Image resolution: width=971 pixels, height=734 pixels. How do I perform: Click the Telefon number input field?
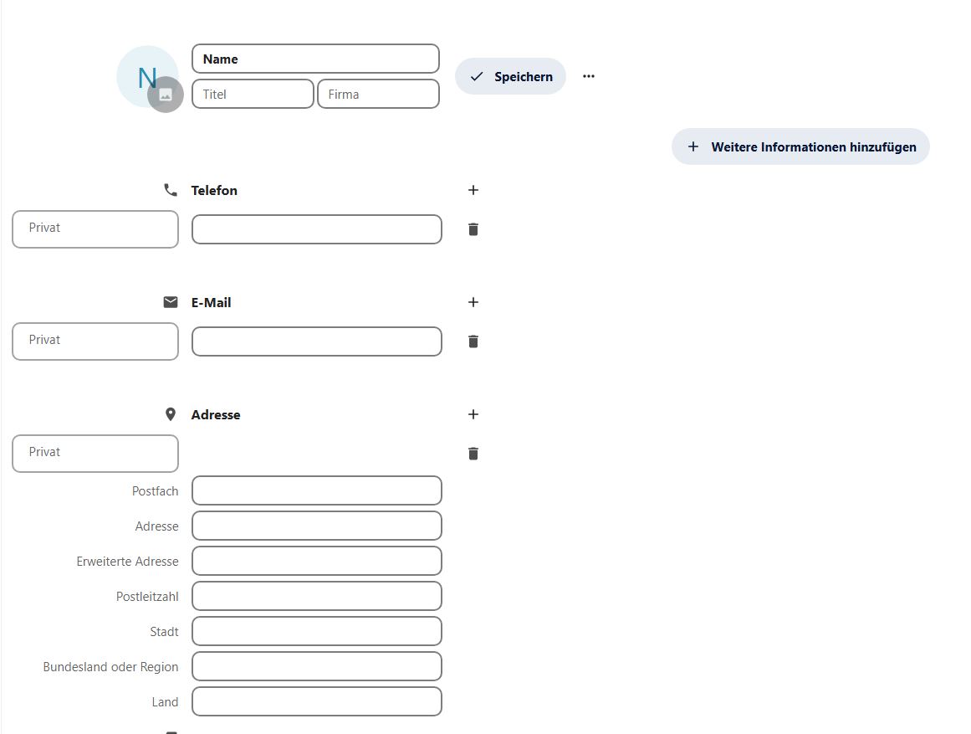click(317, 229)
